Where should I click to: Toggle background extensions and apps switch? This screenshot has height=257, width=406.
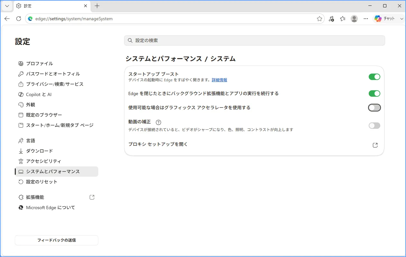tap(374, 93)
